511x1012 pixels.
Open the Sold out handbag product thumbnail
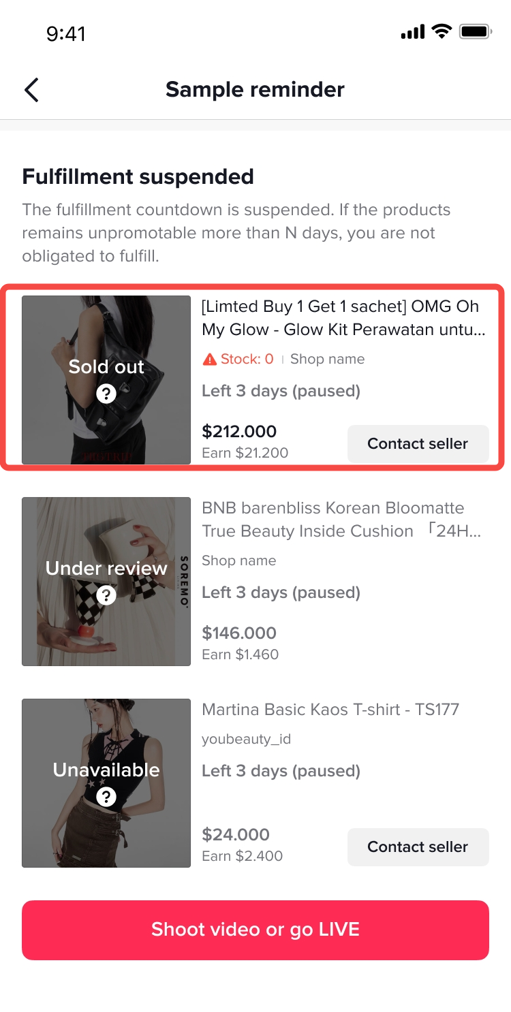point(106,327)
